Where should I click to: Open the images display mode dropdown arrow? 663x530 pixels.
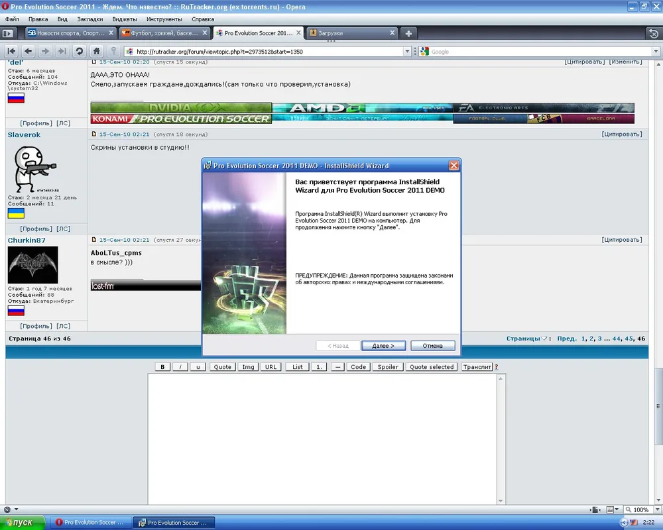click(617, 509)
